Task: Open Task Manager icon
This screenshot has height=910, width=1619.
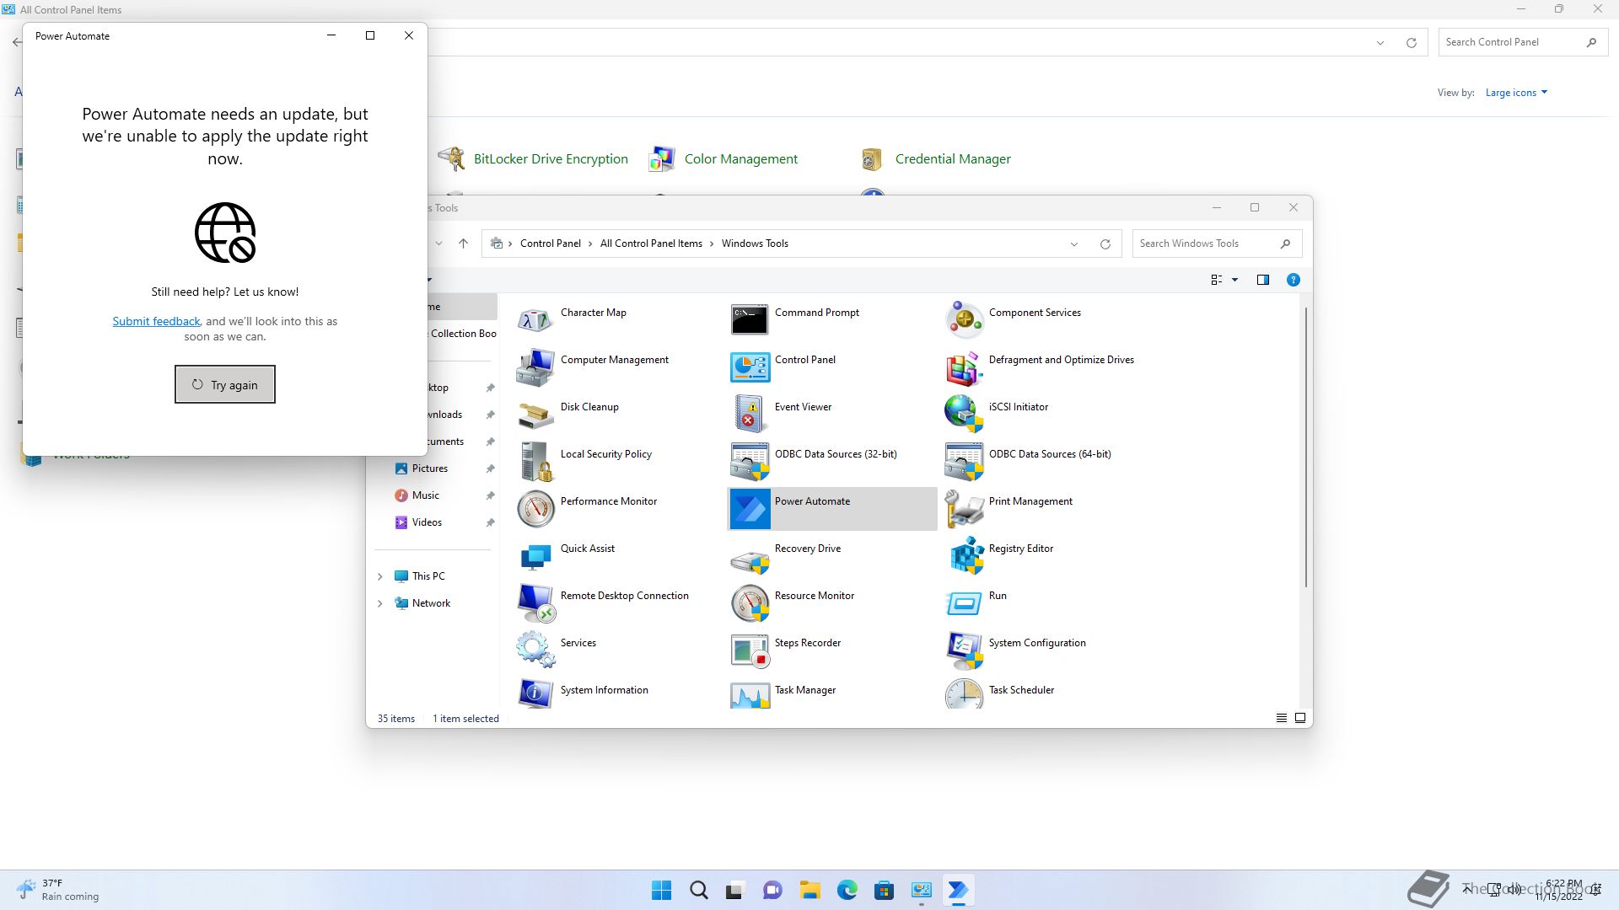Action: pyautogui.click(x=750, y=693)
